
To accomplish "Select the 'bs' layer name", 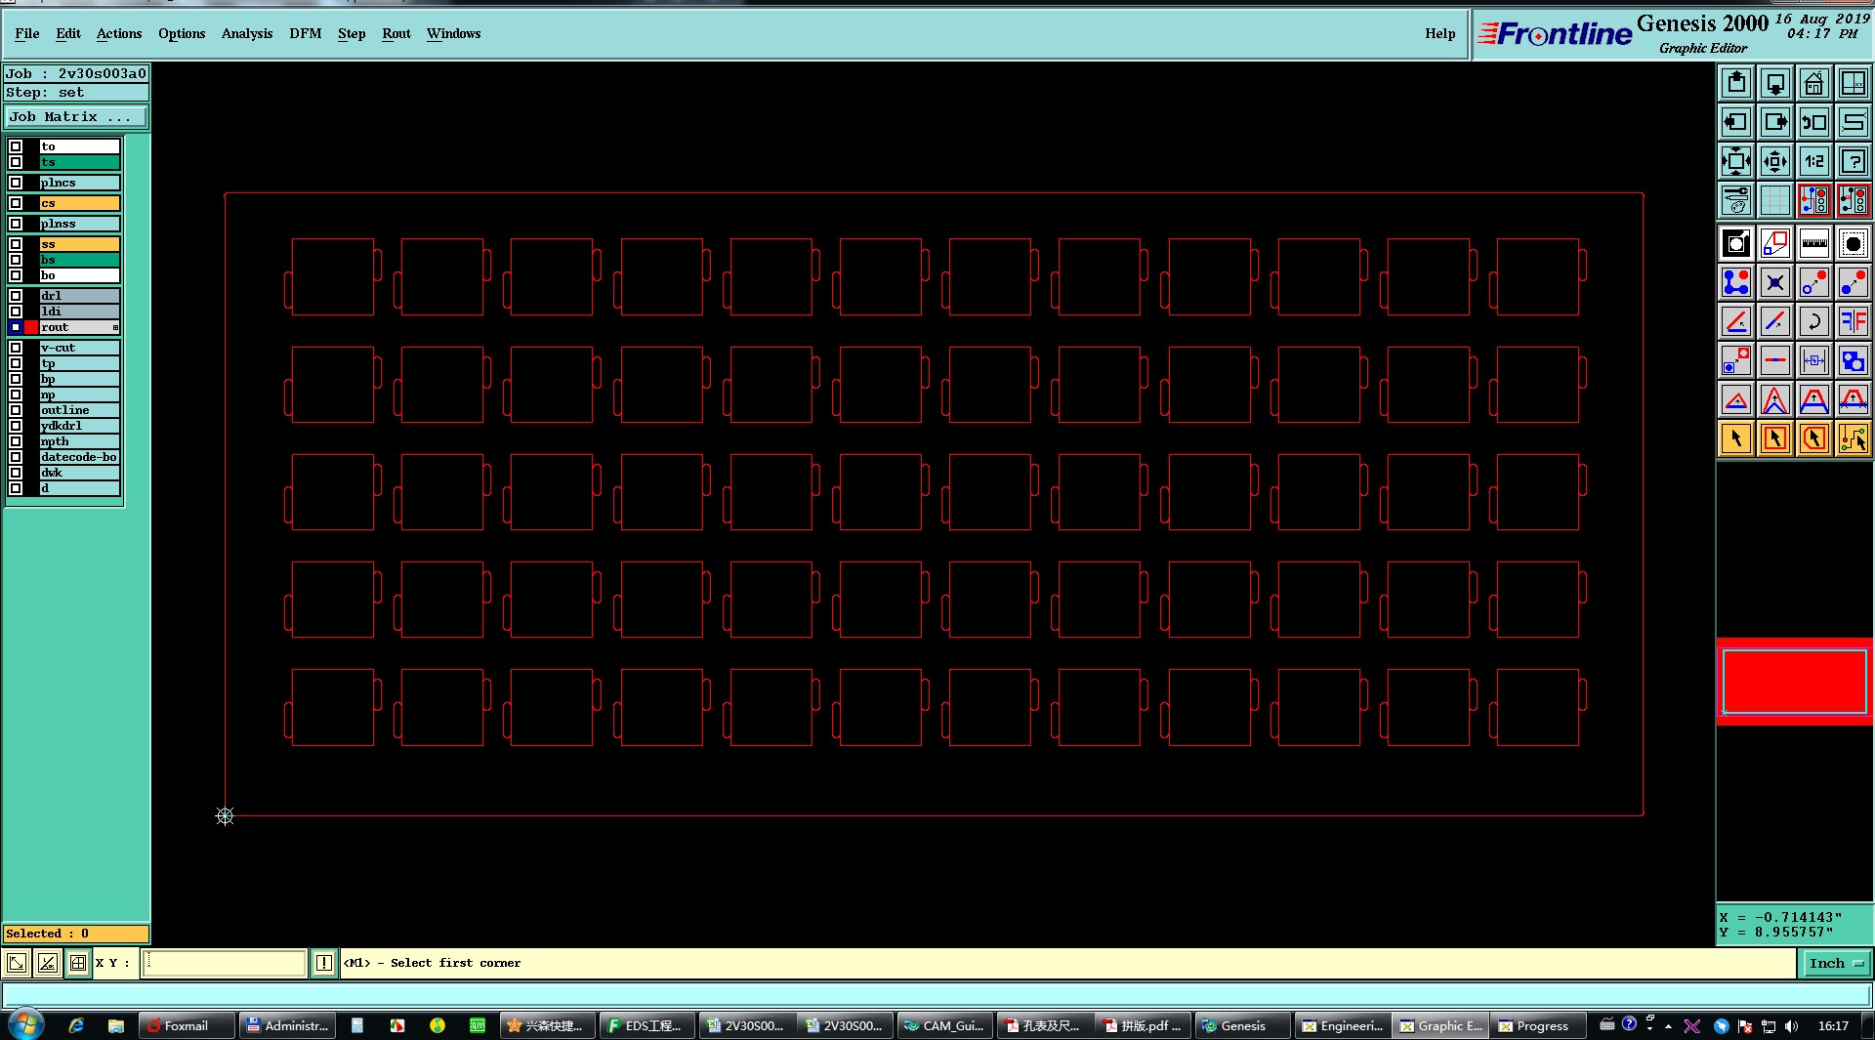I will pyautogui.click(x=79, y=260).
